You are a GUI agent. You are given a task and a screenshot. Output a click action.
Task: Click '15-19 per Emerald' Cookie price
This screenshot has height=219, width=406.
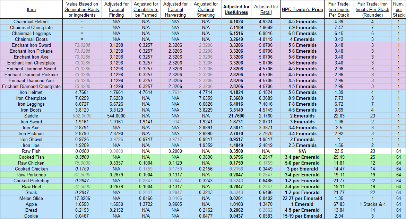302,216
